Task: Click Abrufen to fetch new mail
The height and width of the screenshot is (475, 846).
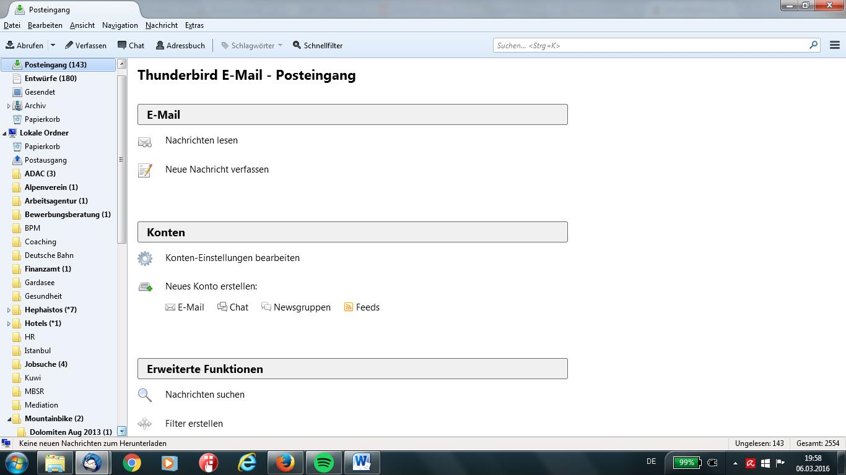Action: click(x=25, y=45)
